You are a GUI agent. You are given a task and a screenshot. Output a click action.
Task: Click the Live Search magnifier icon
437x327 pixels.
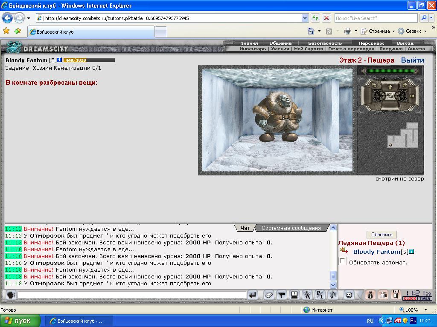(x=424, y=18)
